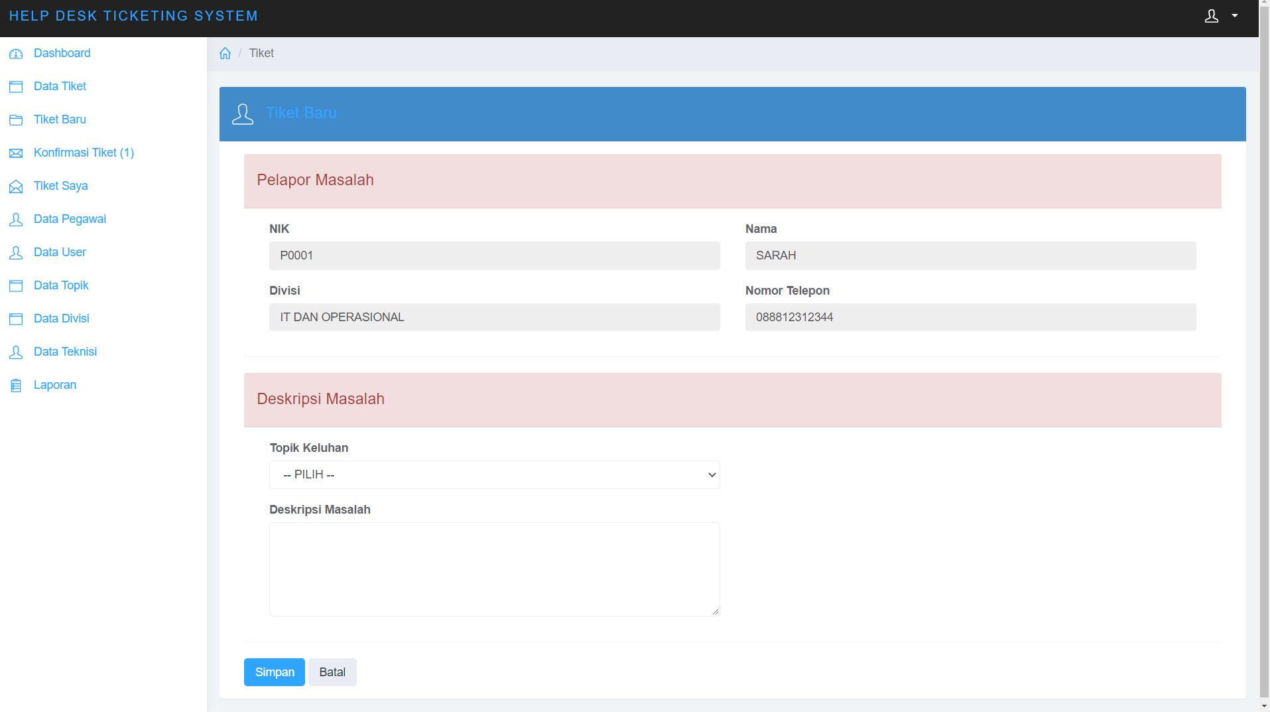
Task: Open the Topik Keluhan dropdown
Action: 494,474
